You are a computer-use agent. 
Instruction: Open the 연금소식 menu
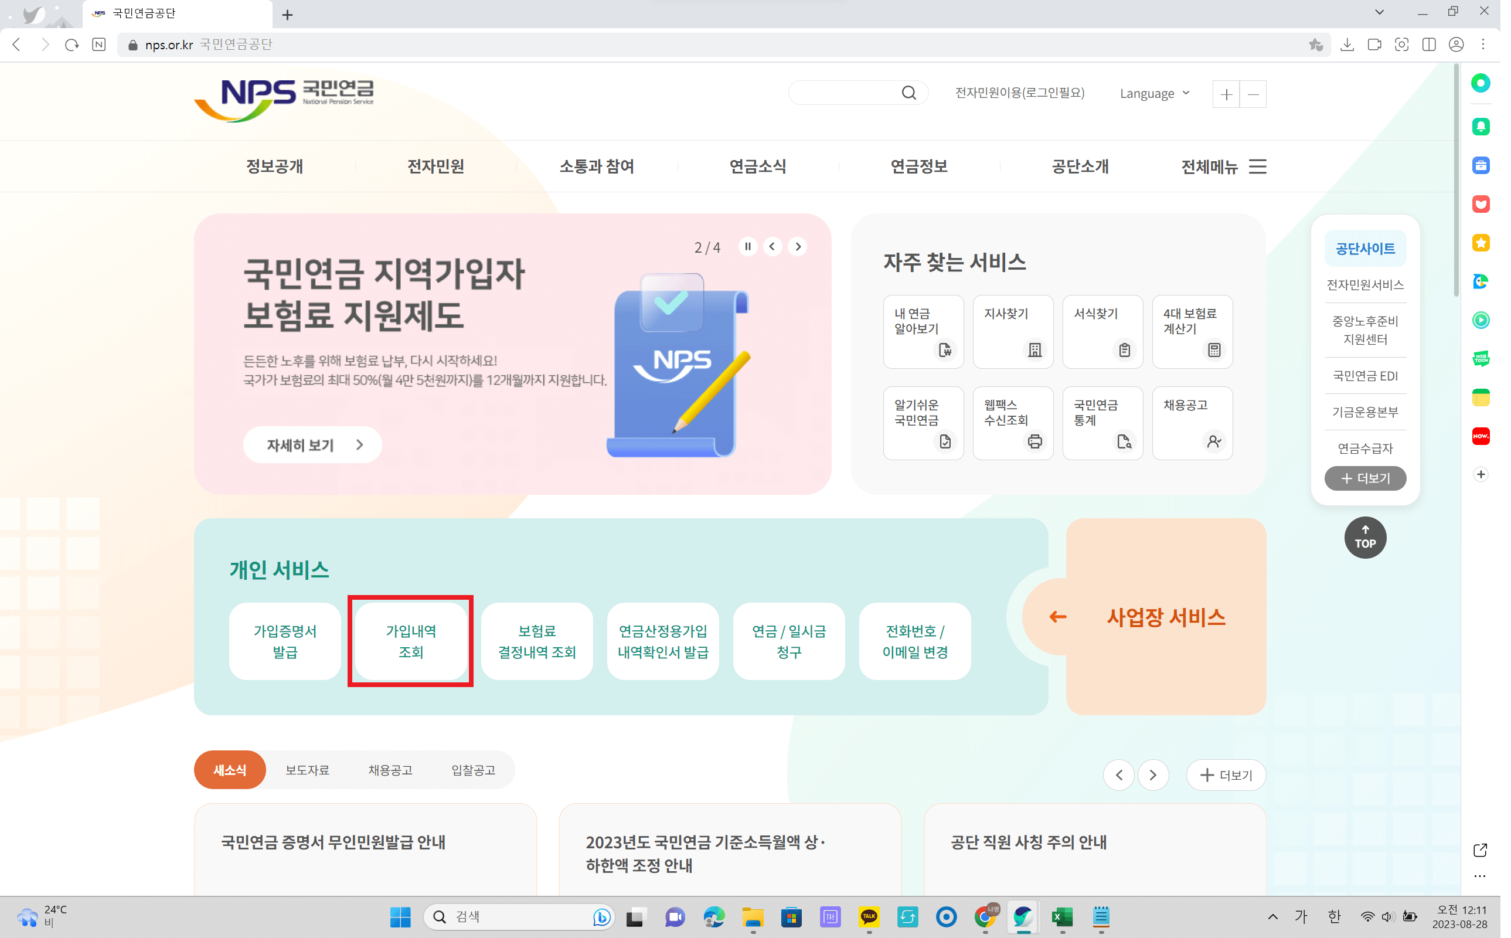point(758,166)
